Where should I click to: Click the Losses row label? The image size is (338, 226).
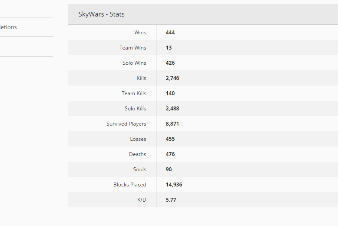138,139
